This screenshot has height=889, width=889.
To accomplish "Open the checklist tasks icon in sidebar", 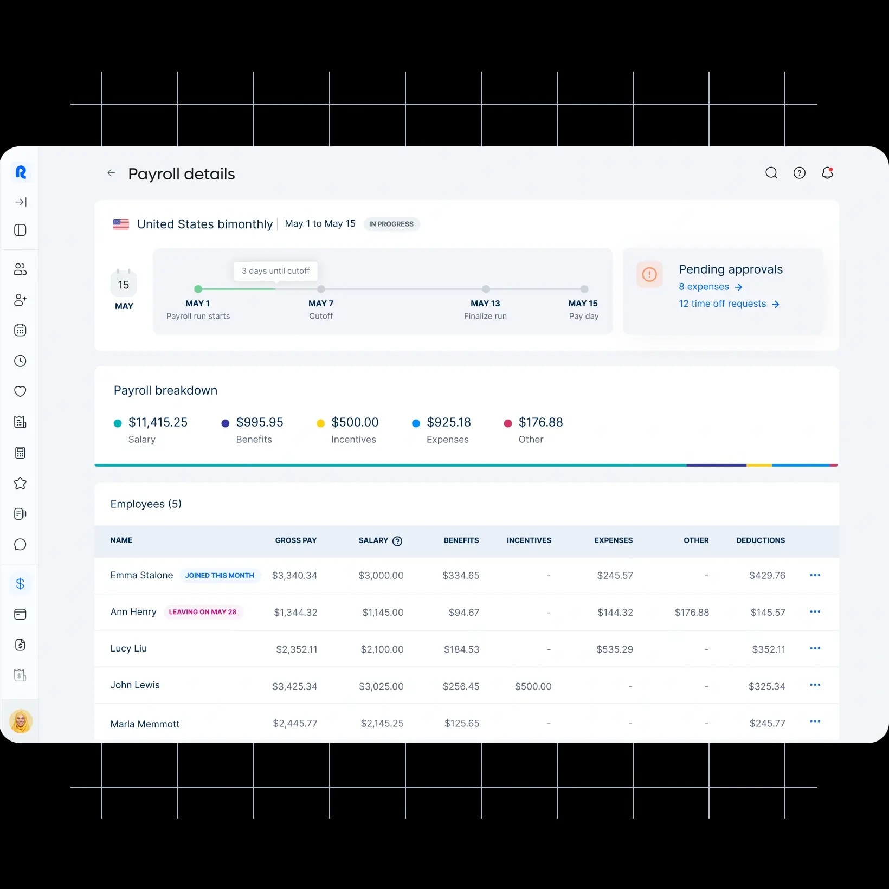I will click(20, 422).
